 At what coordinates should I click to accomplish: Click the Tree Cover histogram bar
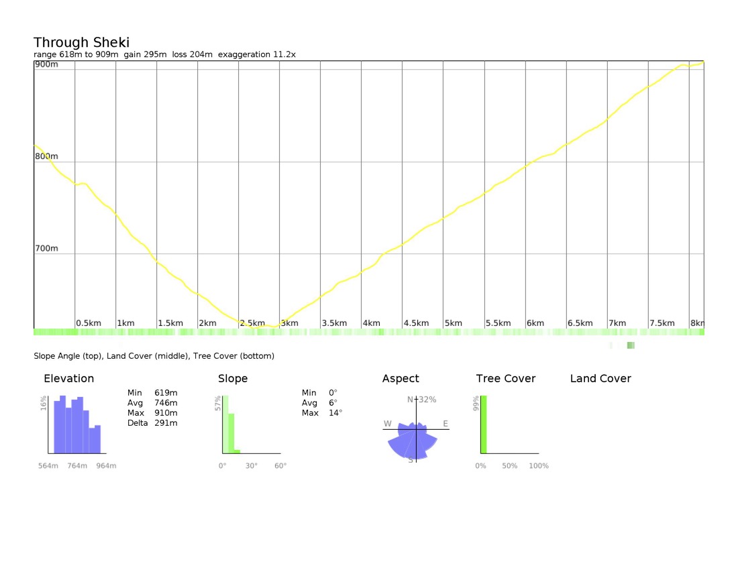click(483, 424)
